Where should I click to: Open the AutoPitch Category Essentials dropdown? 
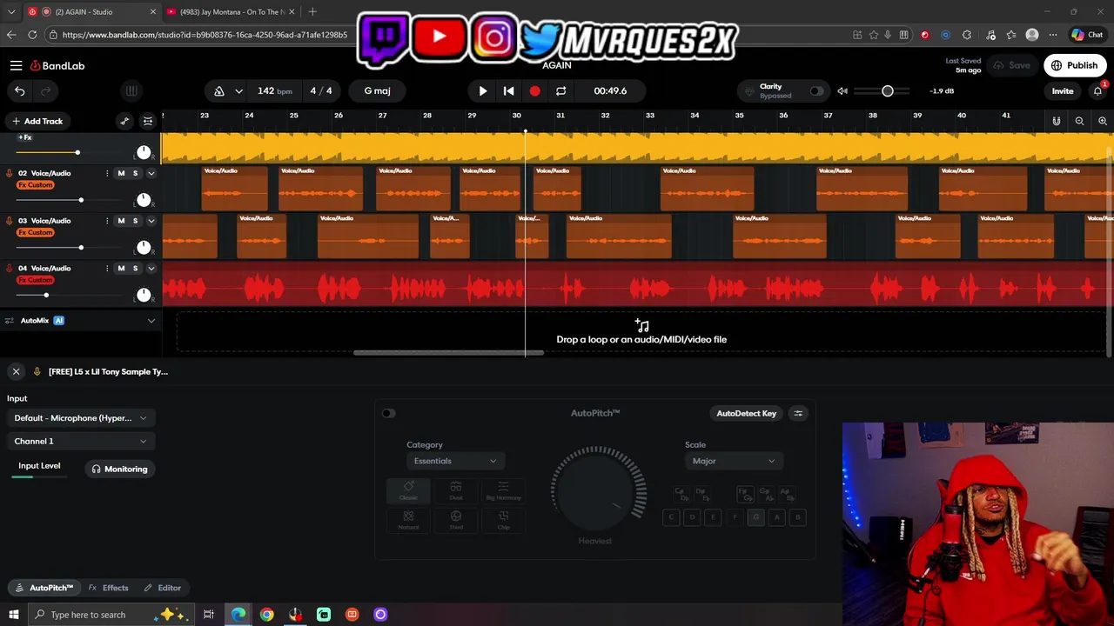tap(455, 461)
